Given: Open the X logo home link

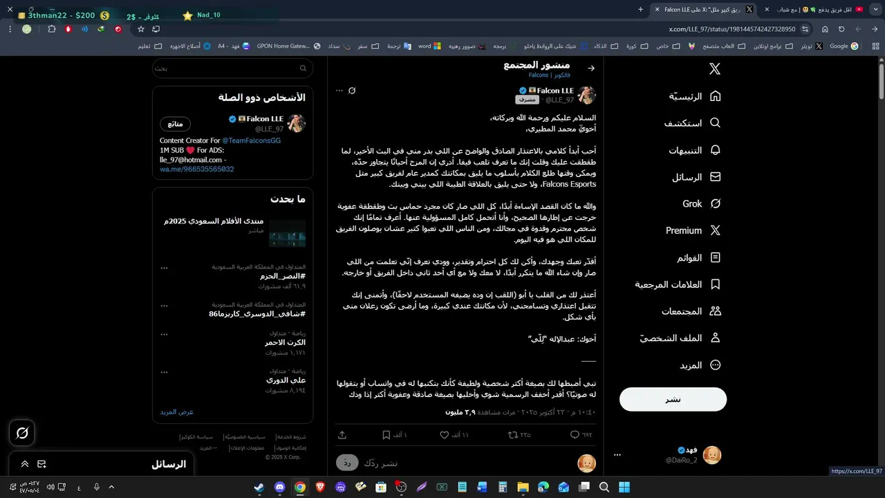Looking at the screenshot, I should click(x=715, y=68).
